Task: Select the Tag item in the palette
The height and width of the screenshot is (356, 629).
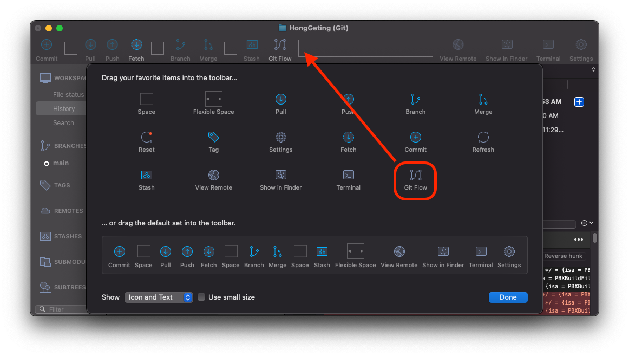Action: point(213,141)
